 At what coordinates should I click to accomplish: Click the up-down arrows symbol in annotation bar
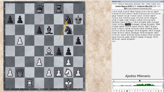click(x=161, y=91)
